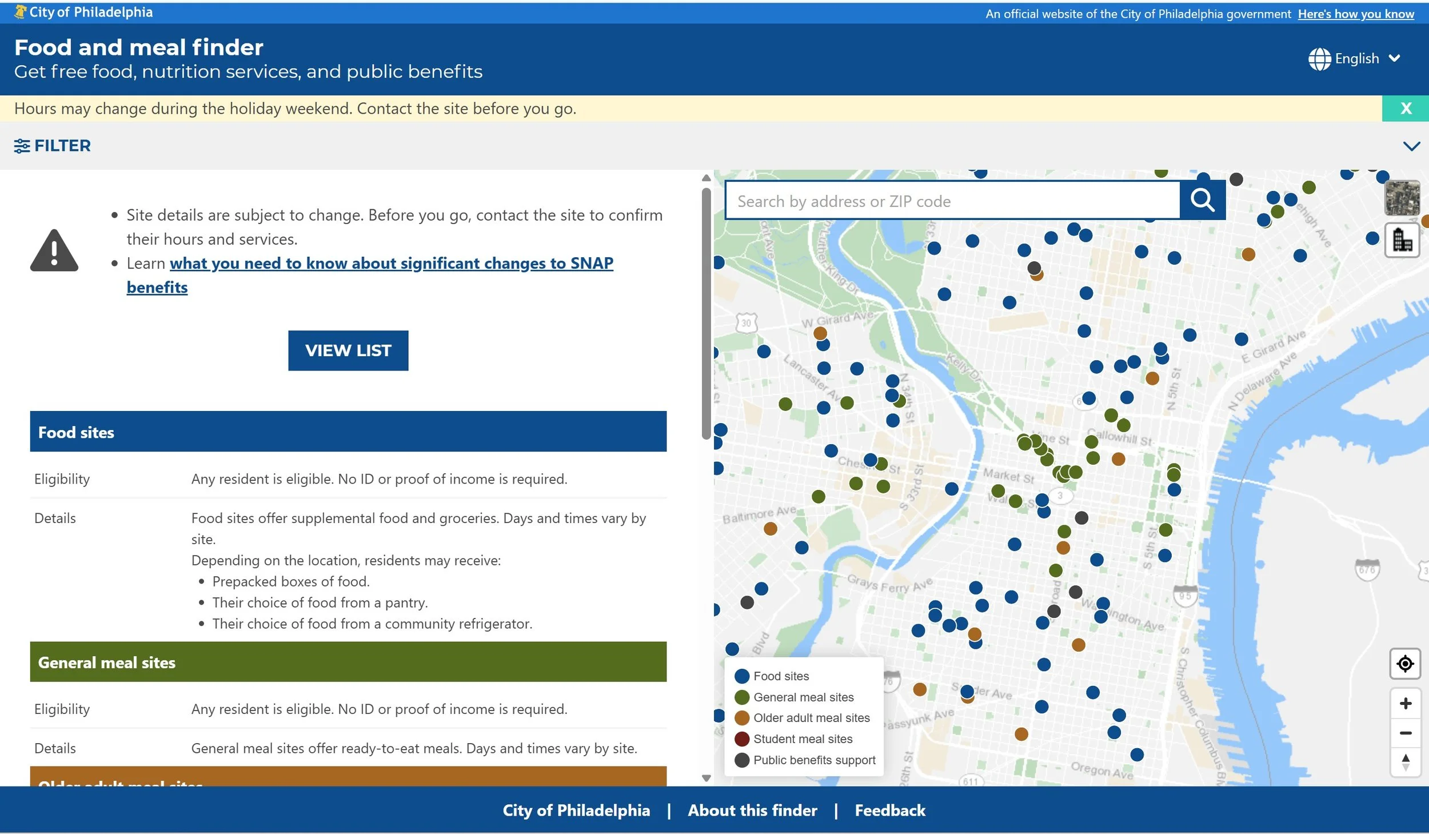Click the globe language icon
1429x834 pixels.
[1319, 59]
